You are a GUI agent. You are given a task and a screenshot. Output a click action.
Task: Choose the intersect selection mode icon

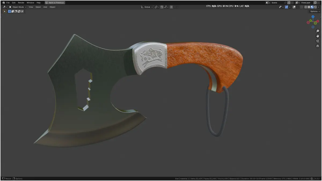click(x=22, y=11)
